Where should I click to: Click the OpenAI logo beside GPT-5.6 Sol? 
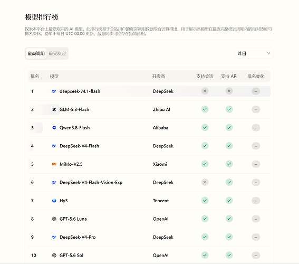point(54,255)
